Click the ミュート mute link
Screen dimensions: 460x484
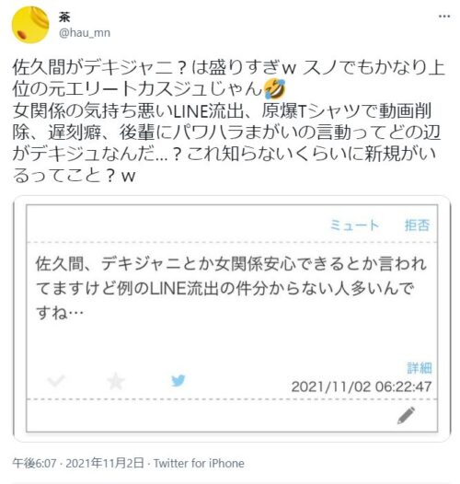[x=354, y=225]
